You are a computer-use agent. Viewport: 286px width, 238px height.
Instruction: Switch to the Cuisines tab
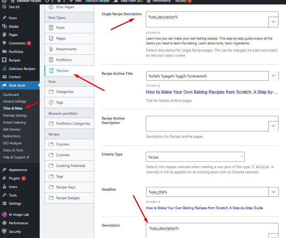coord(62,155)
